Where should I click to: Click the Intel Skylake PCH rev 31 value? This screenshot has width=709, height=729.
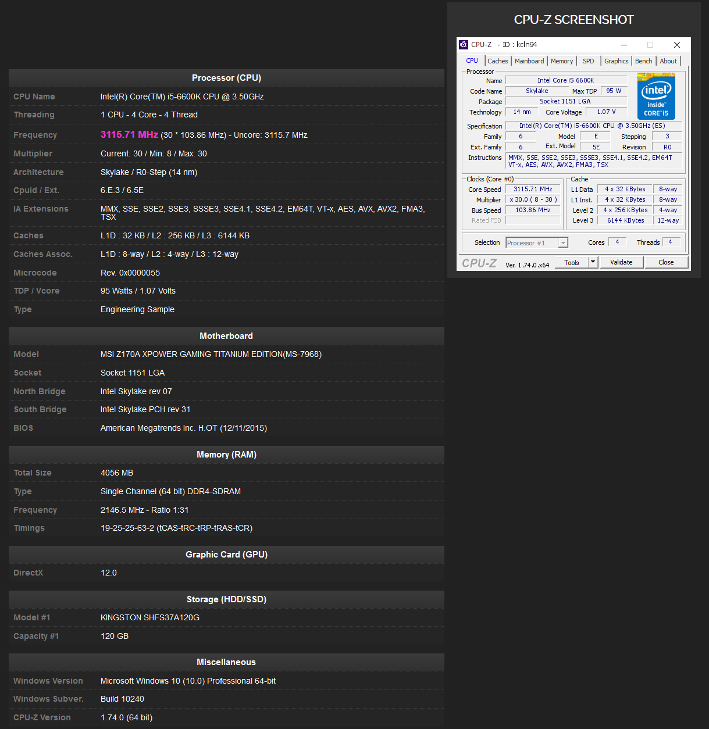pyautogui.click(x=145, y=409)
